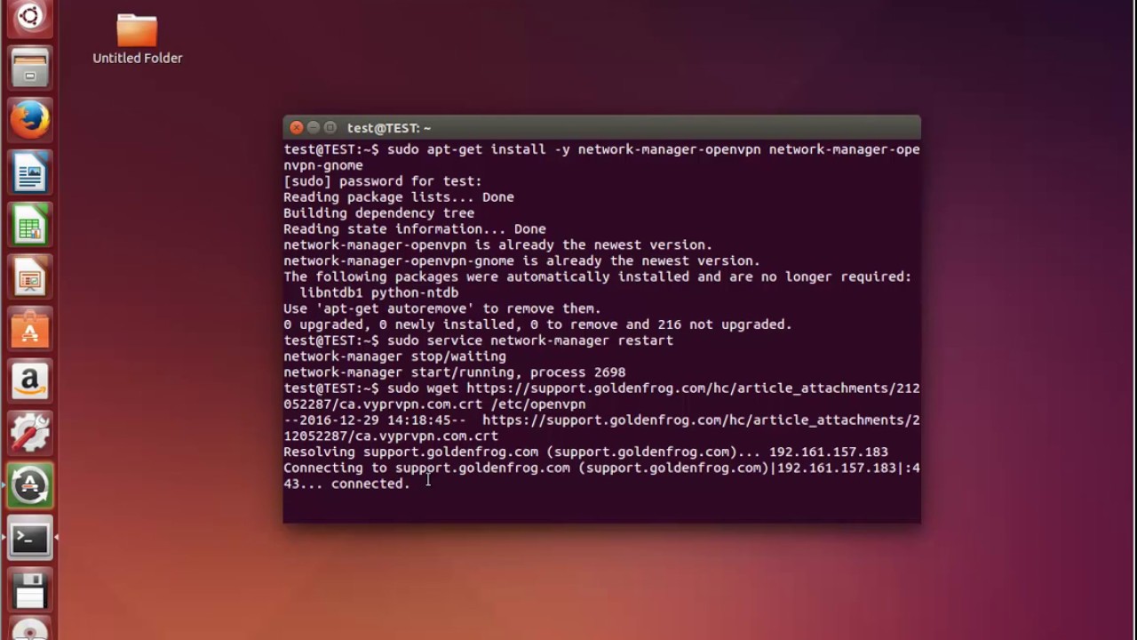Open Ubuntu Software Center icon
Image resolution: width=1137 pixels, height=640 pixels.
click(29, 330)
